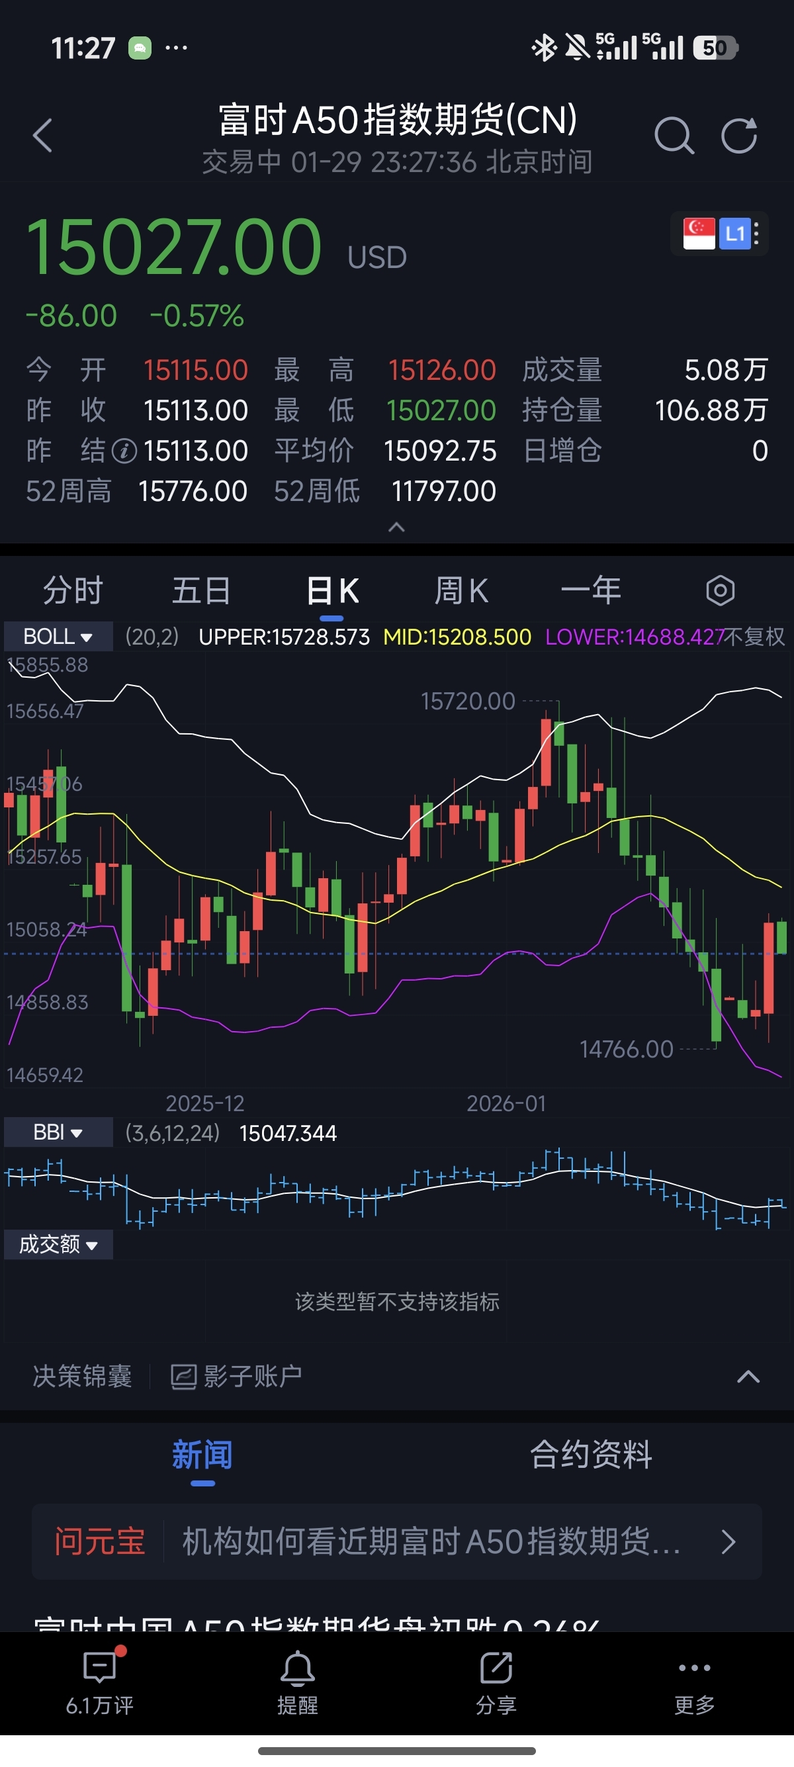The image size is (794, 1767).
Task: Tap the 最高 value 15126.00
Action: [442, 370]
